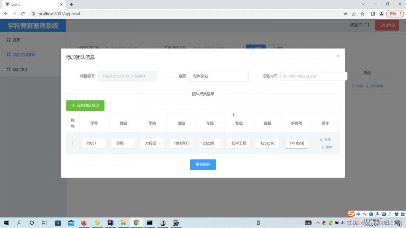Open taskbar search magnifier
The image size is (406, 228).
pyautogui.click(x=19, y=223)
